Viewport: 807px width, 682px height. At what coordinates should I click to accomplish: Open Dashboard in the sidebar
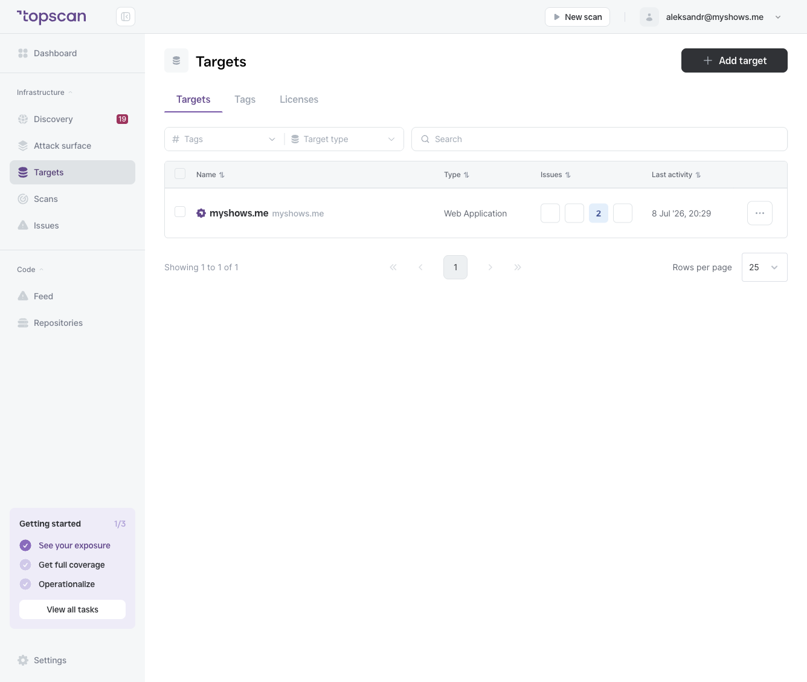click(x=72, y=53)
